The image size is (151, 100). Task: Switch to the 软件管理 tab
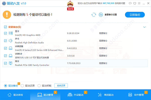[x=136, y=95]
